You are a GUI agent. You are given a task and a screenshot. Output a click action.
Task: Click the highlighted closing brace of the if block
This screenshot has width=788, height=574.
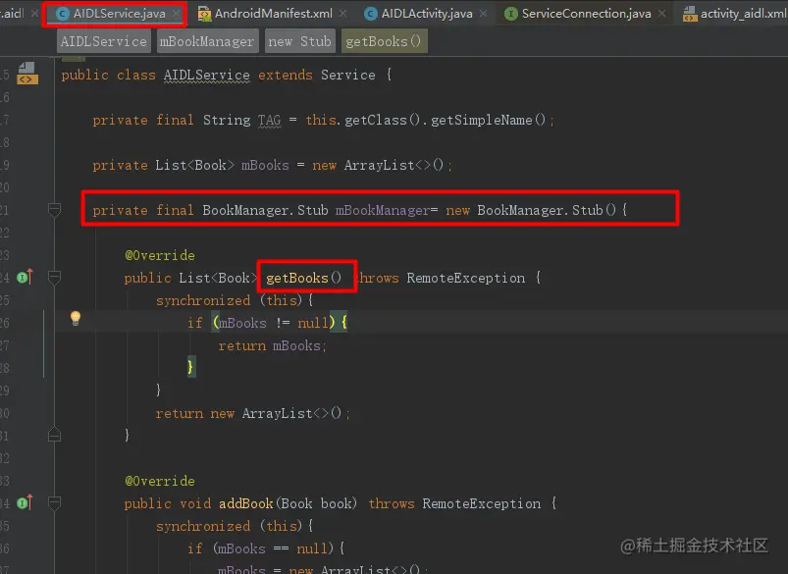[x=190, y=367]
